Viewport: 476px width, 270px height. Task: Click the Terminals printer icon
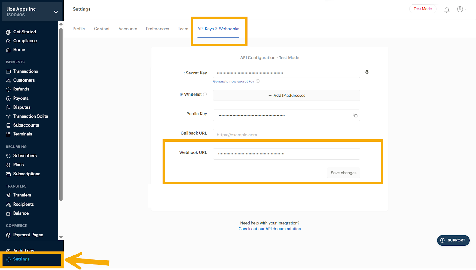[x=8, y=134]
